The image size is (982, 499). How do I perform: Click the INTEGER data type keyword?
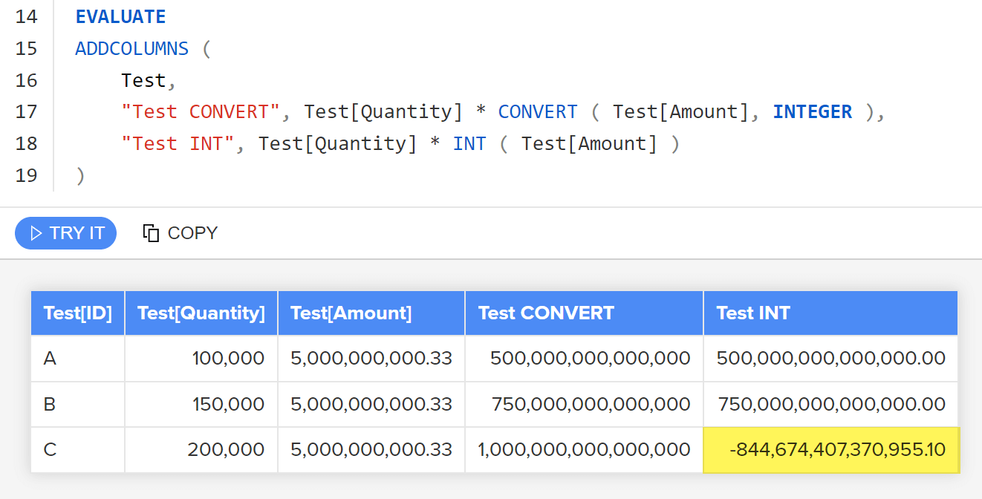[x=812, y=111]
